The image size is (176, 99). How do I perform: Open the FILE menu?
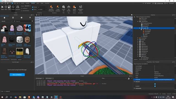click(2, 3)
